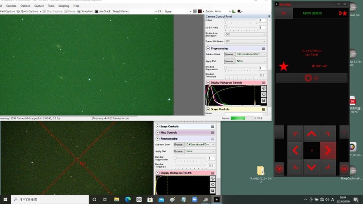
Task: Click lightning auto-stretch in lower SharpCap window
Action: pyautogui.click(x=212, y=179)
